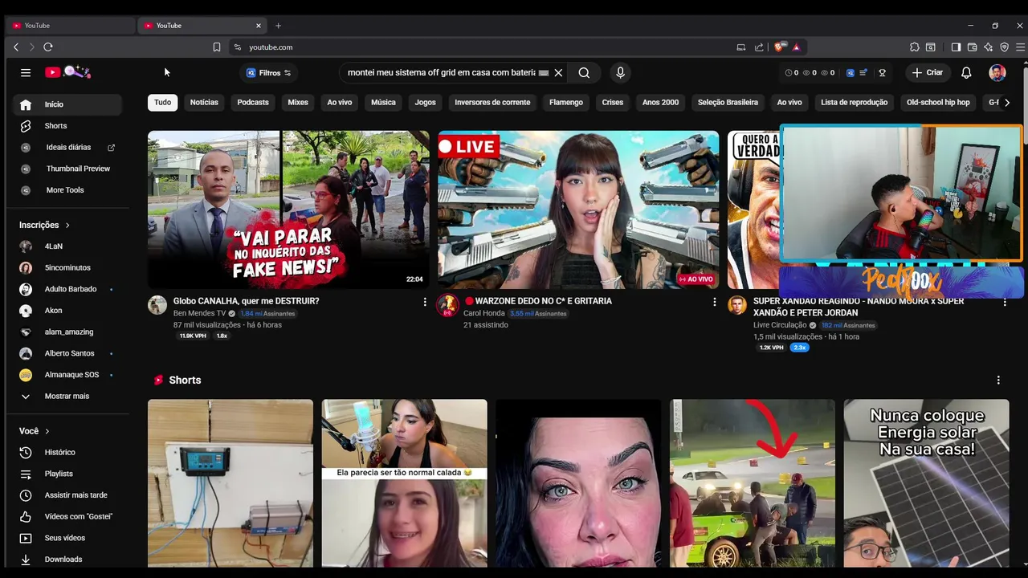Go back with the browser back arrow
This screenshot has height=578, width=1028.
[16, 47]
